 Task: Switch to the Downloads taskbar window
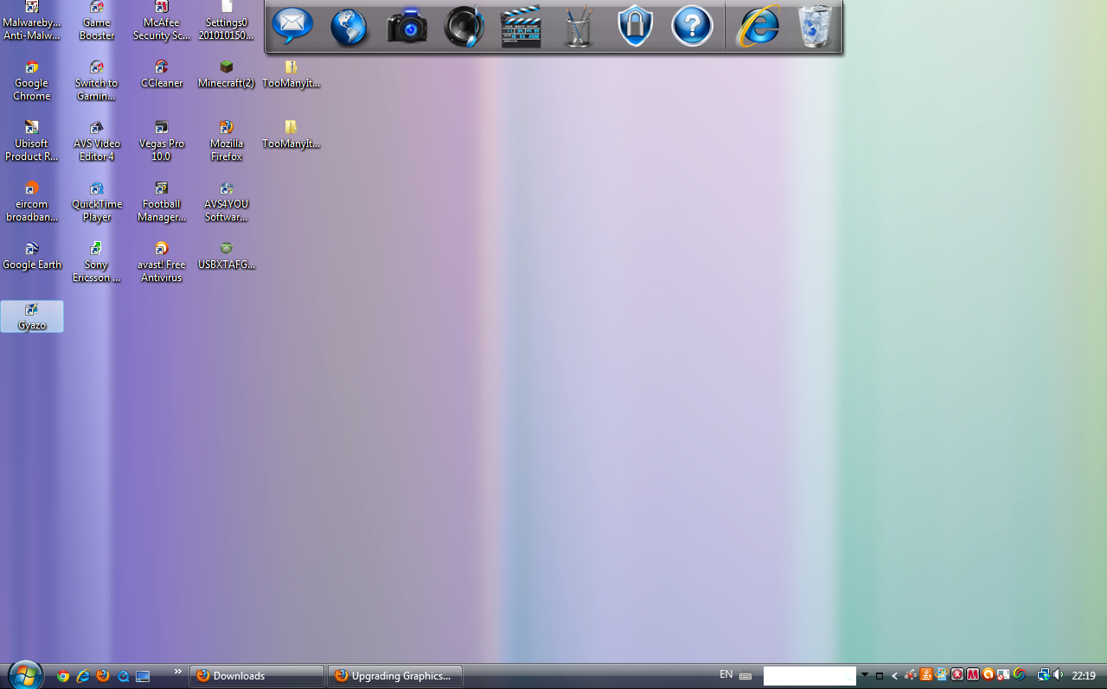pos(256,676)
